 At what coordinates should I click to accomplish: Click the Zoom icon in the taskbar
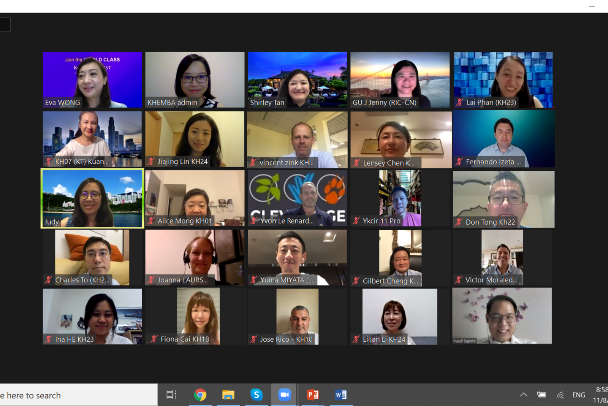point(284,395)
